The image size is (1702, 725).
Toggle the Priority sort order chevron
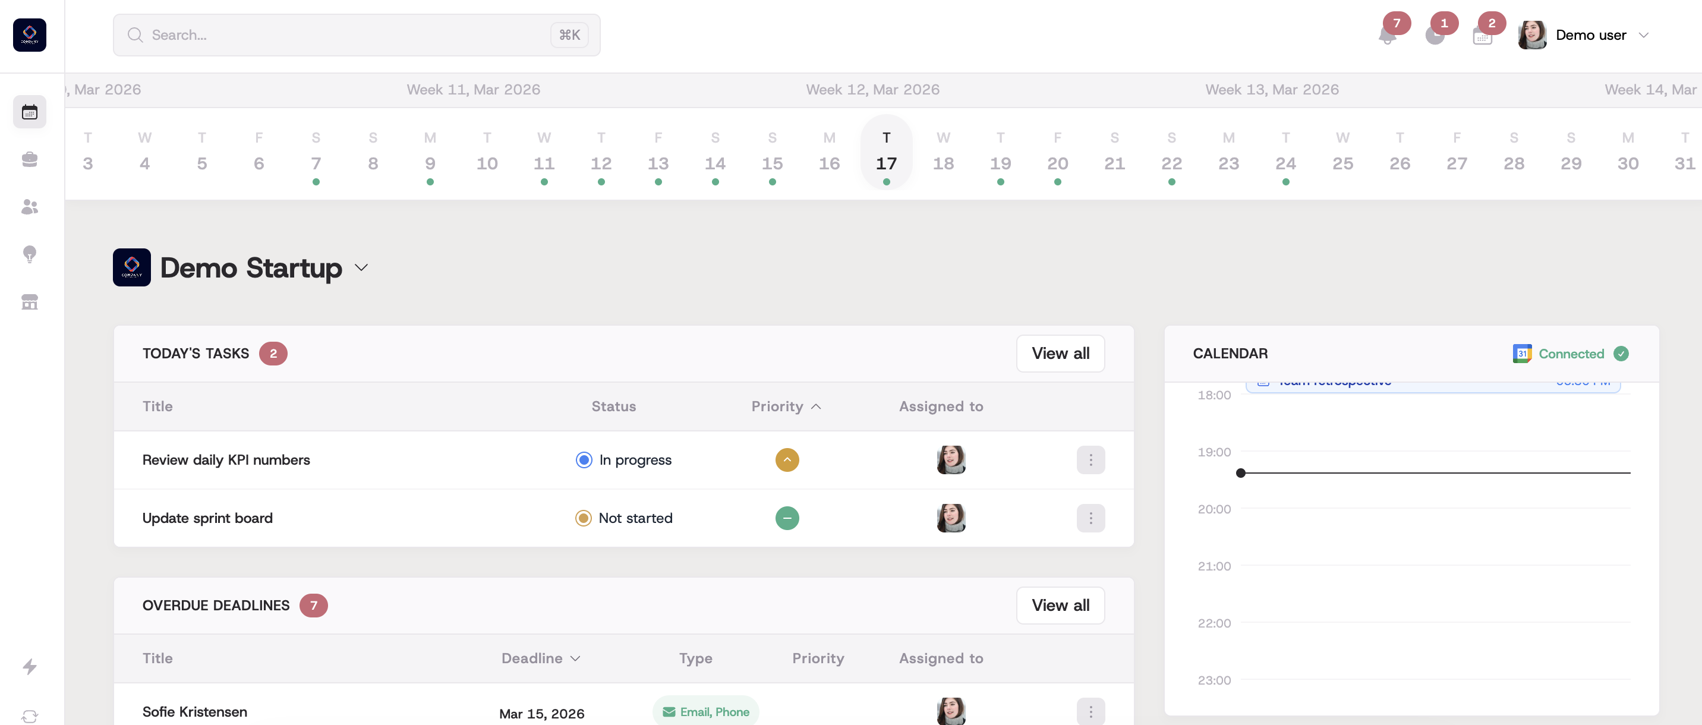(816, 406)
